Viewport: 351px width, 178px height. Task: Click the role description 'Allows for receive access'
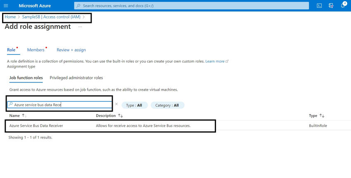(143, 126)
